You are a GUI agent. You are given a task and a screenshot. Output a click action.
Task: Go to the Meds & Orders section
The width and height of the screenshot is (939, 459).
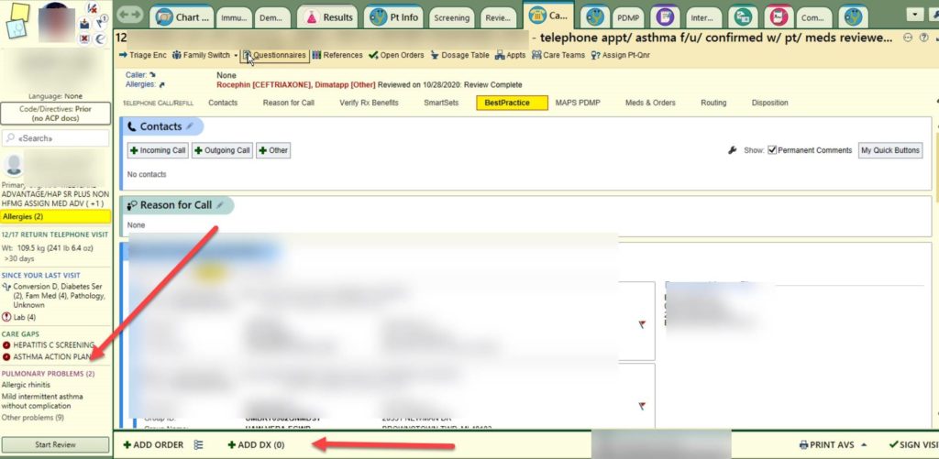click(650, 103)
